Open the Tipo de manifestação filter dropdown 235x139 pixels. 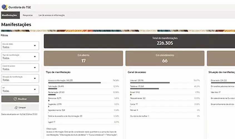click(x=20, y=57)
